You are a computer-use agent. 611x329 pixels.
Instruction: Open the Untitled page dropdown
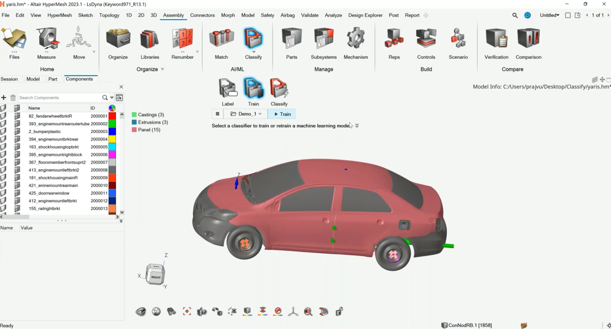(549, 15)
